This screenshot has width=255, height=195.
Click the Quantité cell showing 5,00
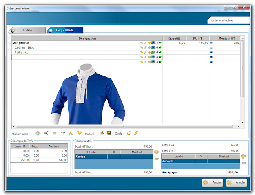click(x=174, y=43)
